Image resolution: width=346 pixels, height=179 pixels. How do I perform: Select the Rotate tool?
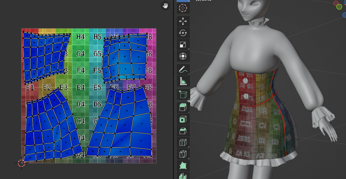pos(183,33)
